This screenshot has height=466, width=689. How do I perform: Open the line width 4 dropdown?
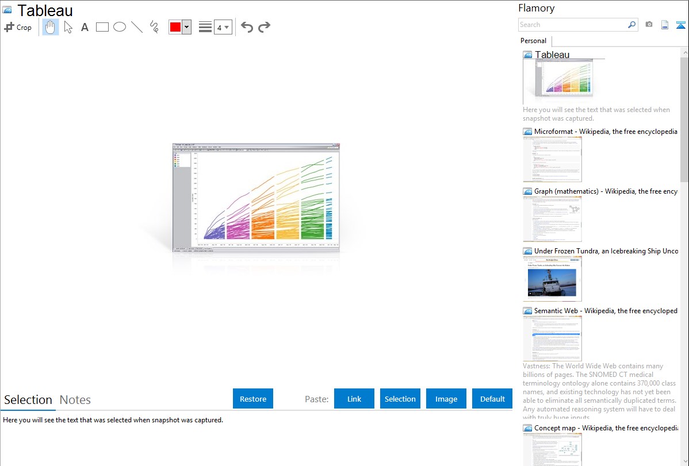(x=223, y=27)
